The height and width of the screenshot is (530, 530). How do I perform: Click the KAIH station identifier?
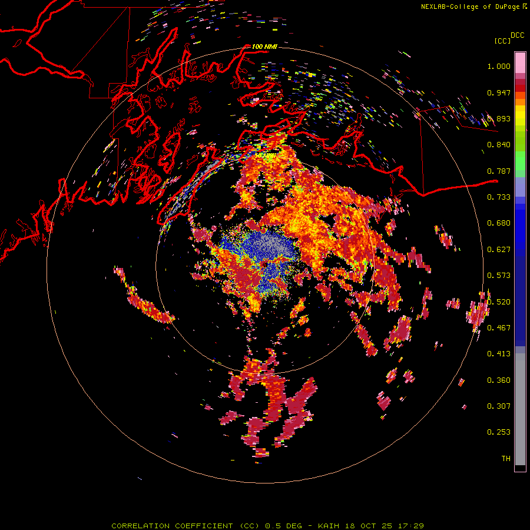329,526
